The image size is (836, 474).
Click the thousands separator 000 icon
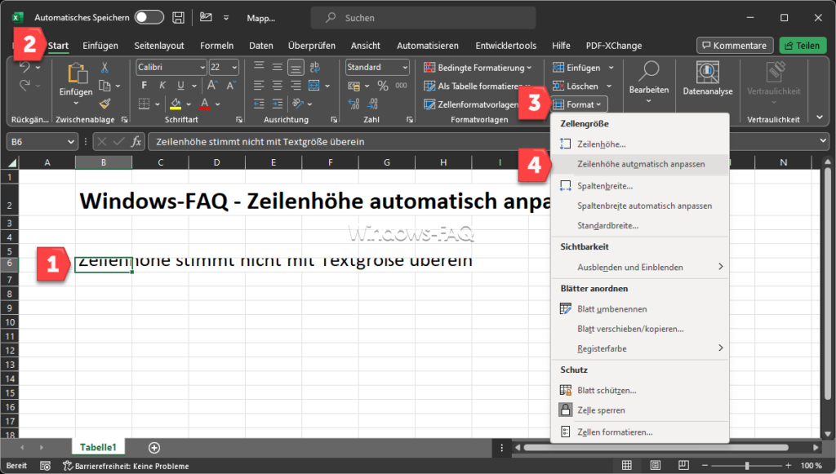pos(401,85)
